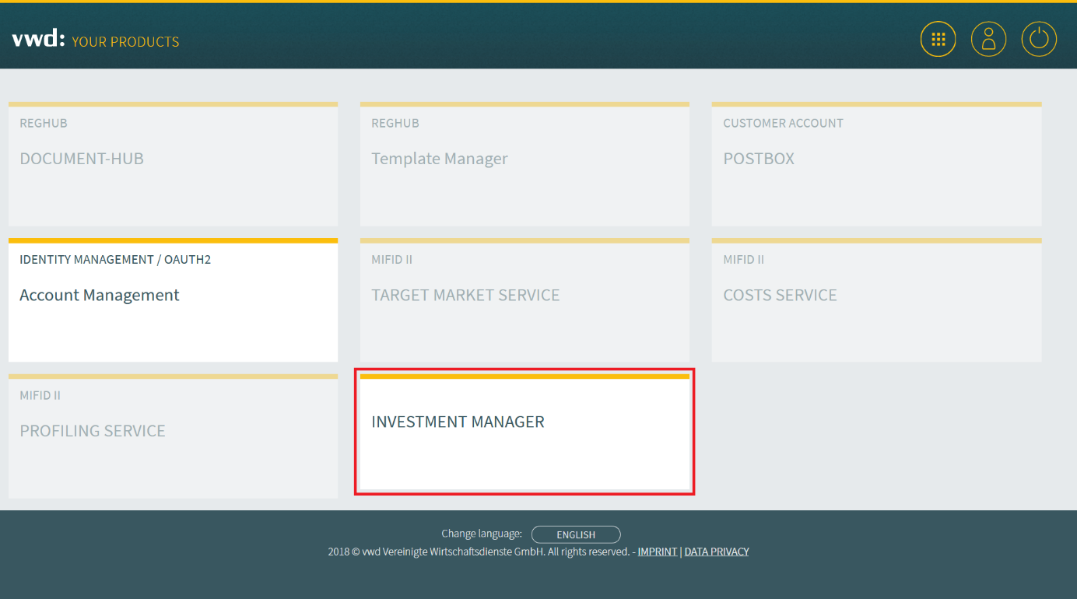Click the YOUR PRODUCTS header title
This screenshot has height=599, width=1077.
tap(125, 42)
